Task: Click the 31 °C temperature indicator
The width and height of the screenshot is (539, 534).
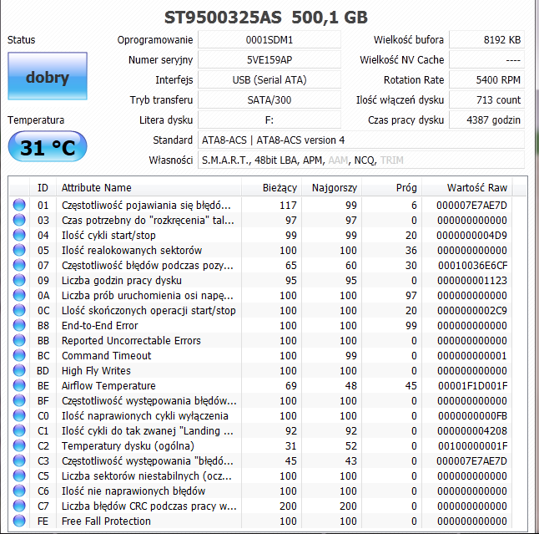Action: point(48,147)
